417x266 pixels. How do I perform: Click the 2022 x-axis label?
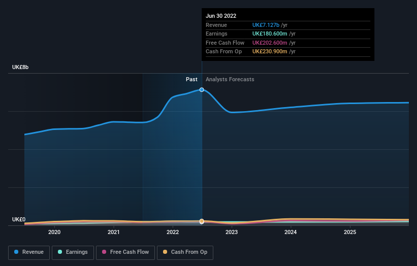[173, 232]
